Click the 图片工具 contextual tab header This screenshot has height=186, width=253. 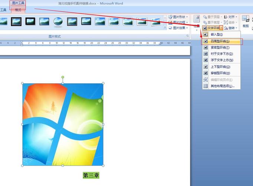click(x=18, y=3)
